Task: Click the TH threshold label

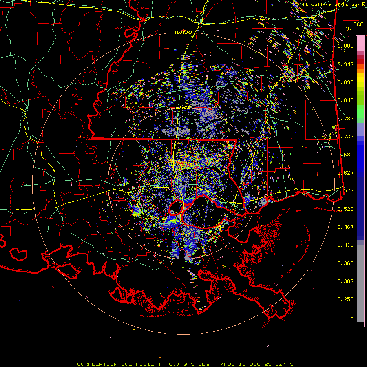Action: point(350,318)
